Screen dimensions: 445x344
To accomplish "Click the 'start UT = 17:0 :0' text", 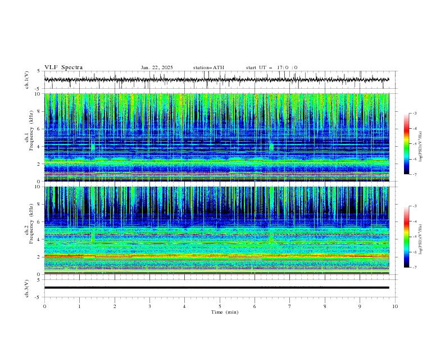I will coord(271,67).
